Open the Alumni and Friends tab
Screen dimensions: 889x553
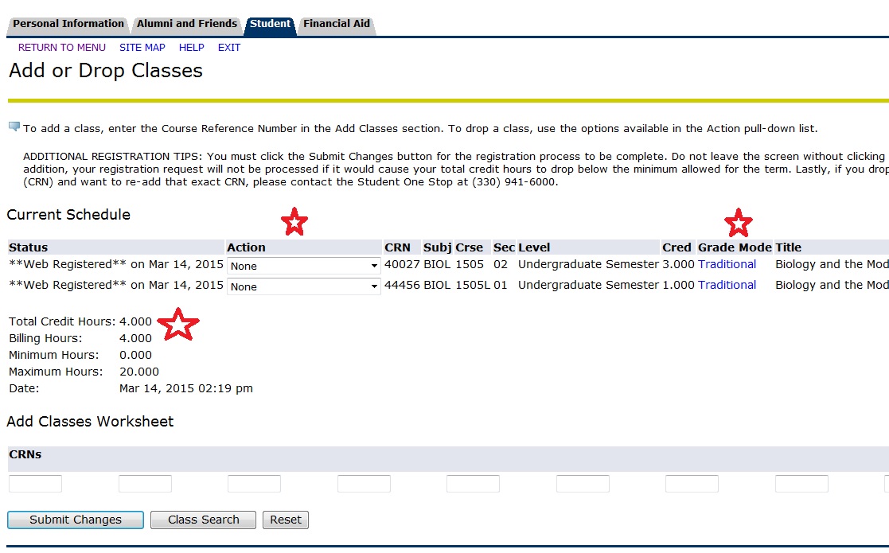point(186,24)
